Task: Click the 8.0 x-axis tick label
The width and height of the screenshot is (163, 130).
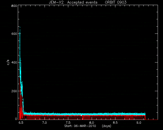Action: [x=92, y=123]
